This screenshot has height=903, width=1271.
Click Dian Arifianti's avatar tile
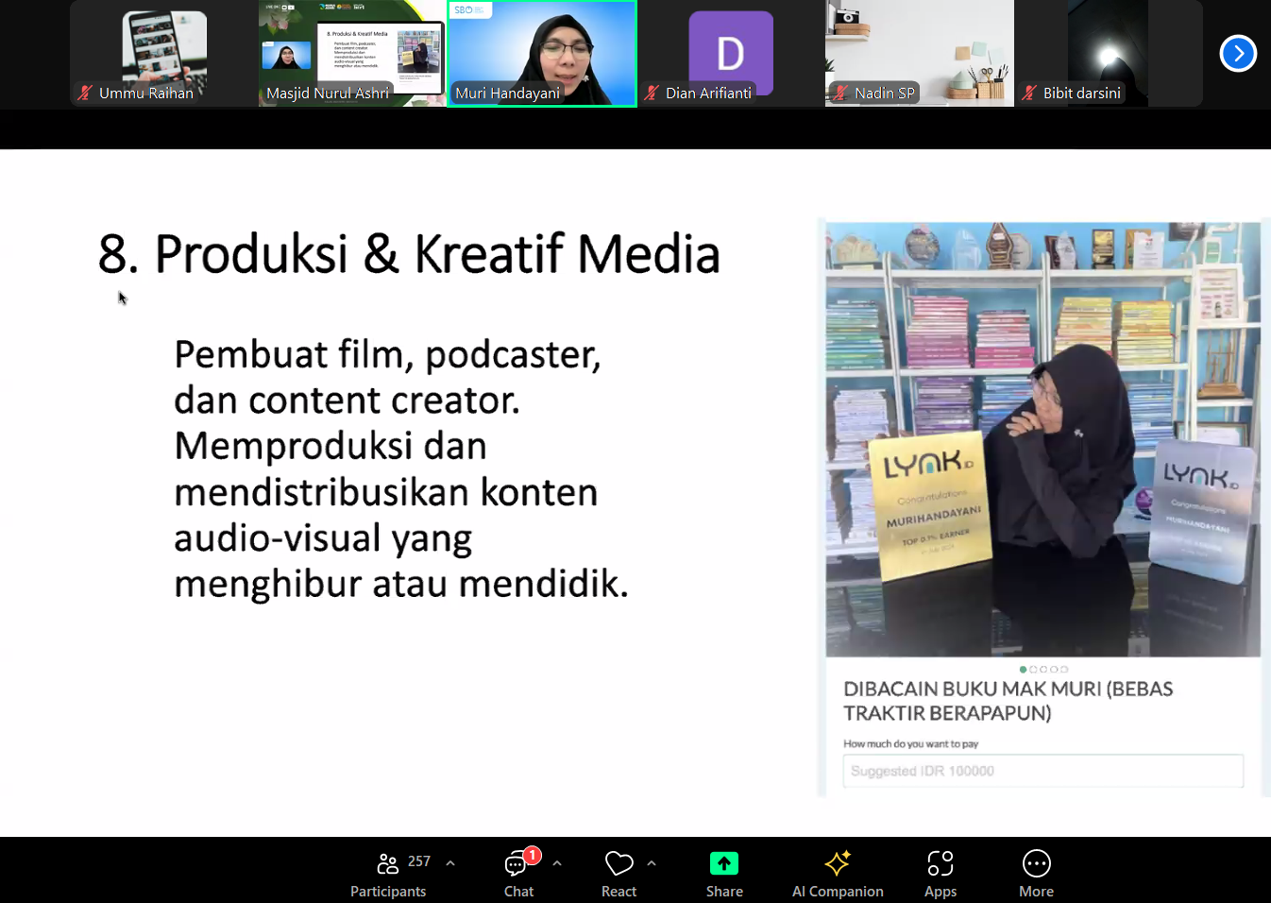point(731,53)
